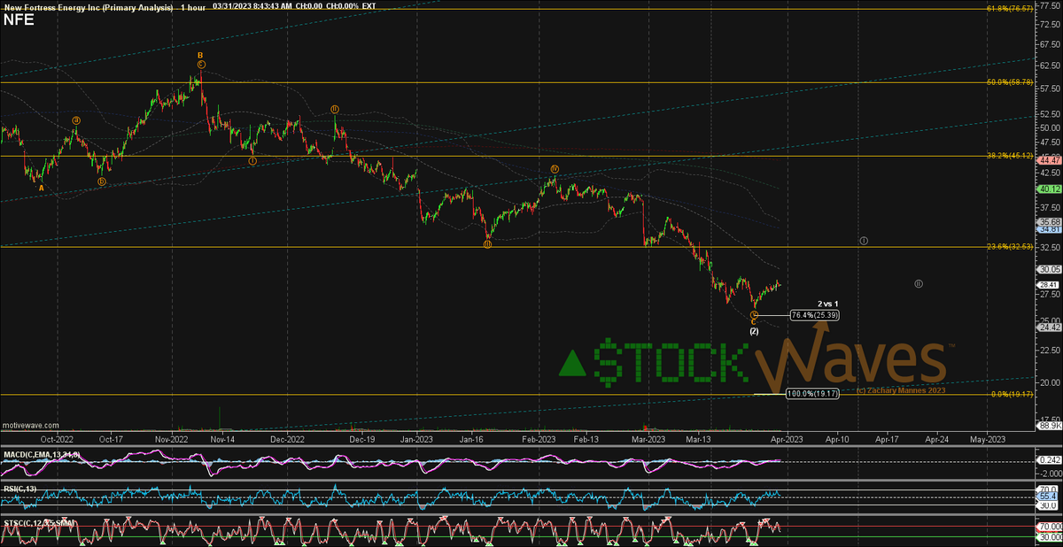
Task: Open the RSI(C,13) indicator label
Action: (x=19, y=489)
